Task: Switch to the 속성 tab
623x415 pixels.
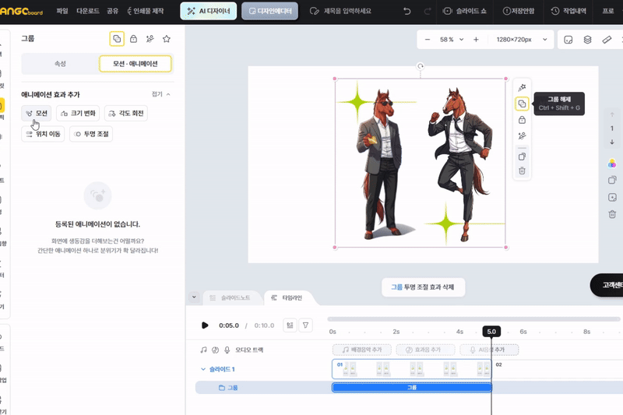Action: tap(60, 64)
